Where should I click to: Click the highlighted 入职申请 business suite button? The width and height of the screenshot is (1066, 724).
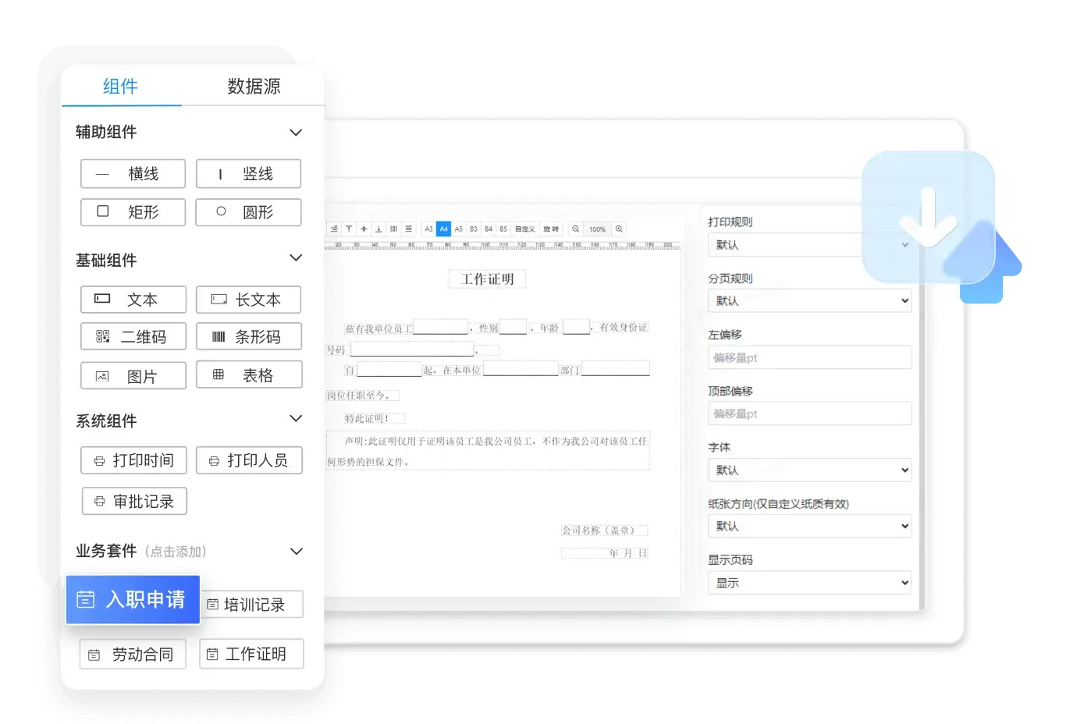(133, 600)
